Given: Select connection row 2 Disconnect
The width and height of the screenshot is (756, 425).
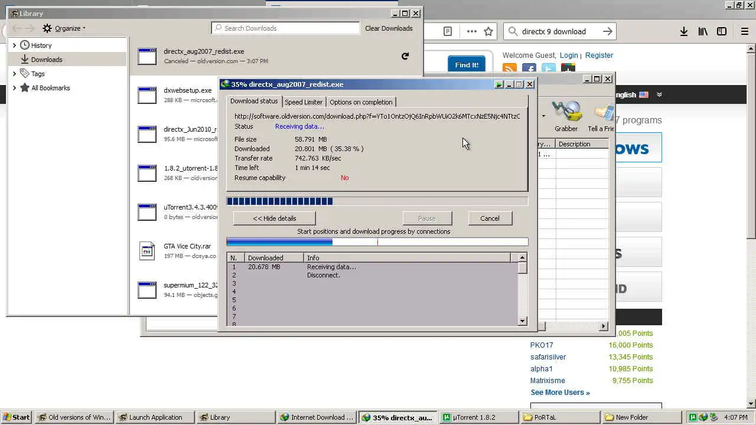Looking at the screenshot, I should click(372, 275).
